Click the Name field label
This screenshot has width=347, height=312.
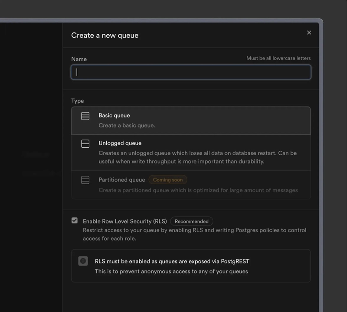[x=79, y=59]
